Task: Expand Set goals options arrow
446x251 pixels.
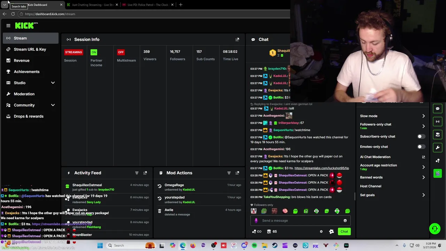Action: coord(423,195)
